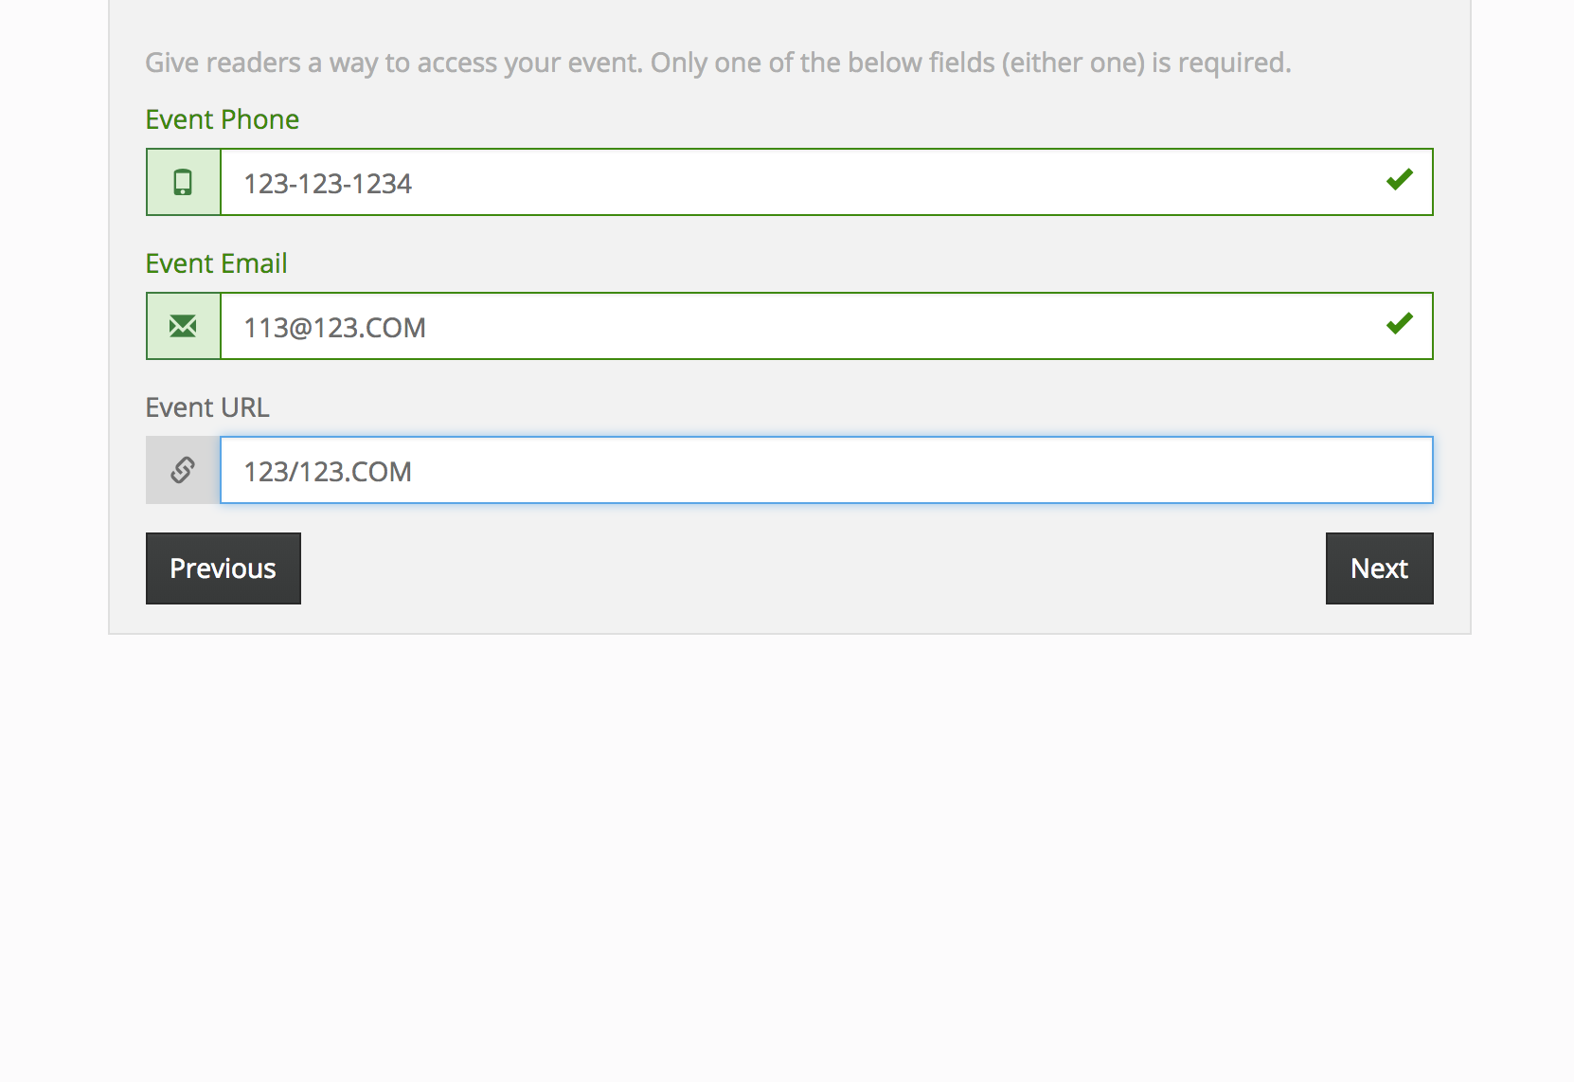
Task: Click empty area of the Event URL field
Action: [919, 470]
